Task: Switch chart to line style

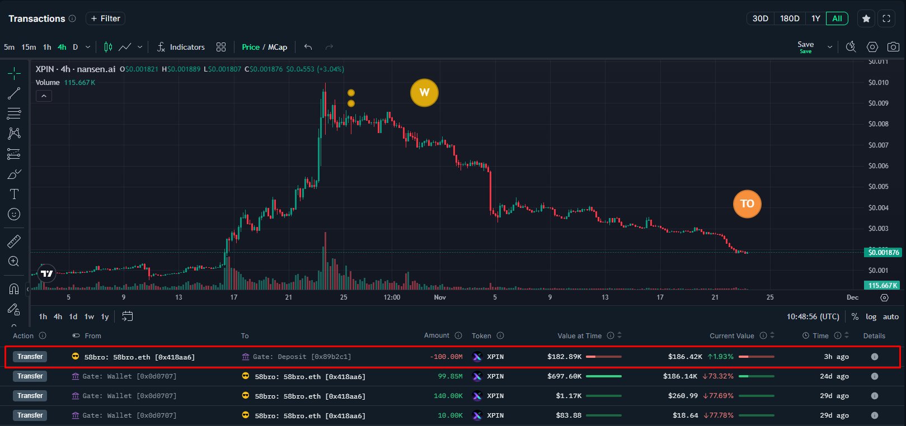Action: click(x=125, y=47)
